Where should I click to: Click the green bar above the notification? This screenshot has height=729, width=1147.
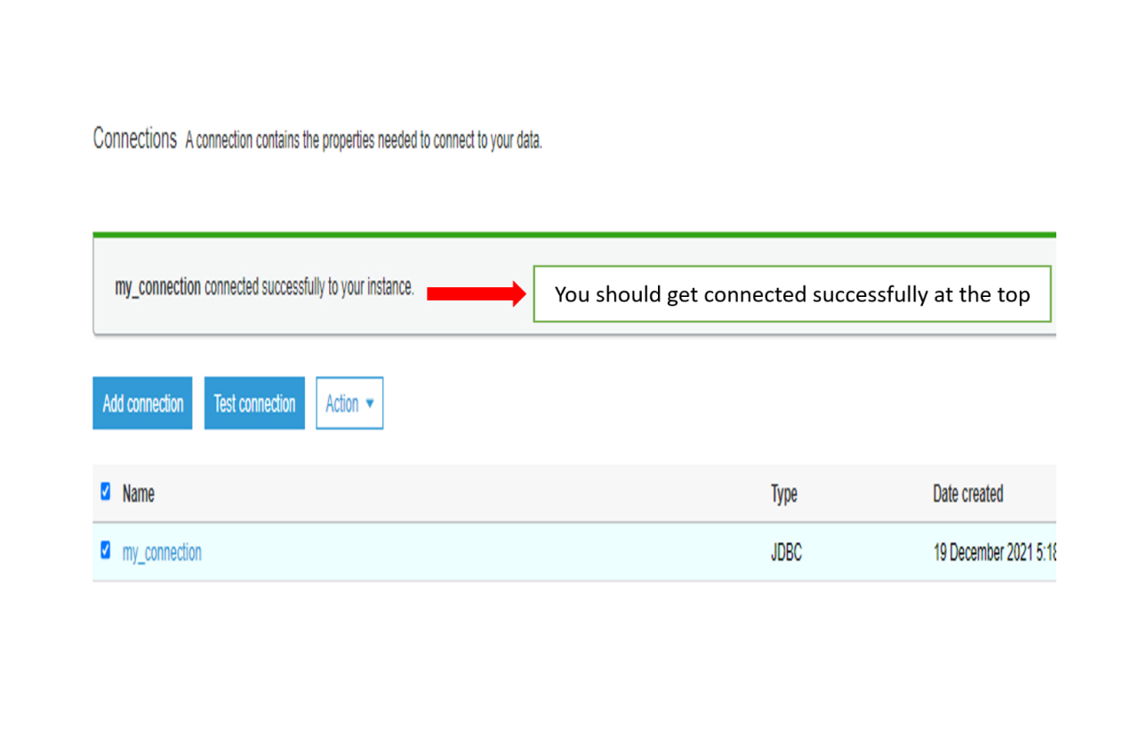(x=574, y=235)
